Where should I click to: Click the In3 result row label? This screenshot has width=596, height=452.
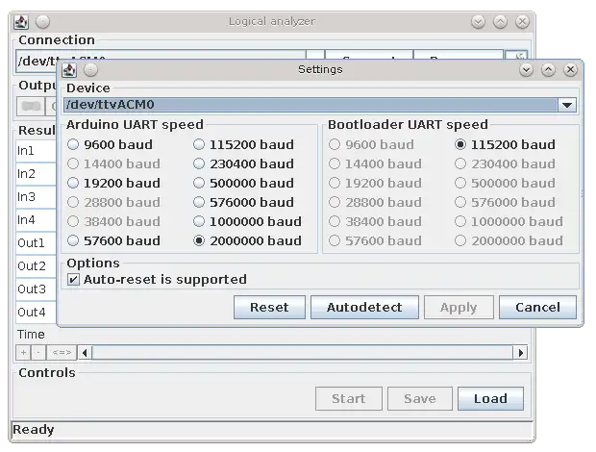pos(26,197)
